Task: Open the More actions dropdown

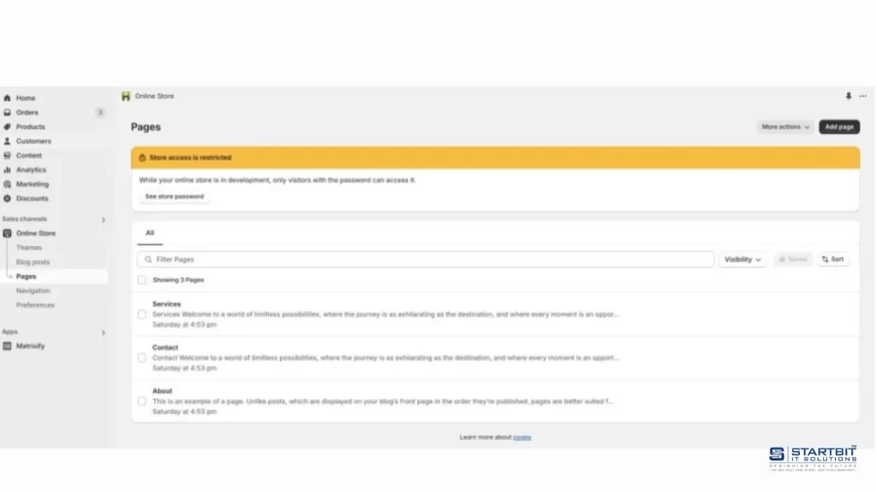Action: pos(784,126)
